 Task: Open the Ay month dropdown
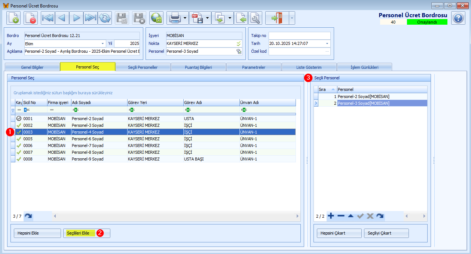(x=103, y=43)
